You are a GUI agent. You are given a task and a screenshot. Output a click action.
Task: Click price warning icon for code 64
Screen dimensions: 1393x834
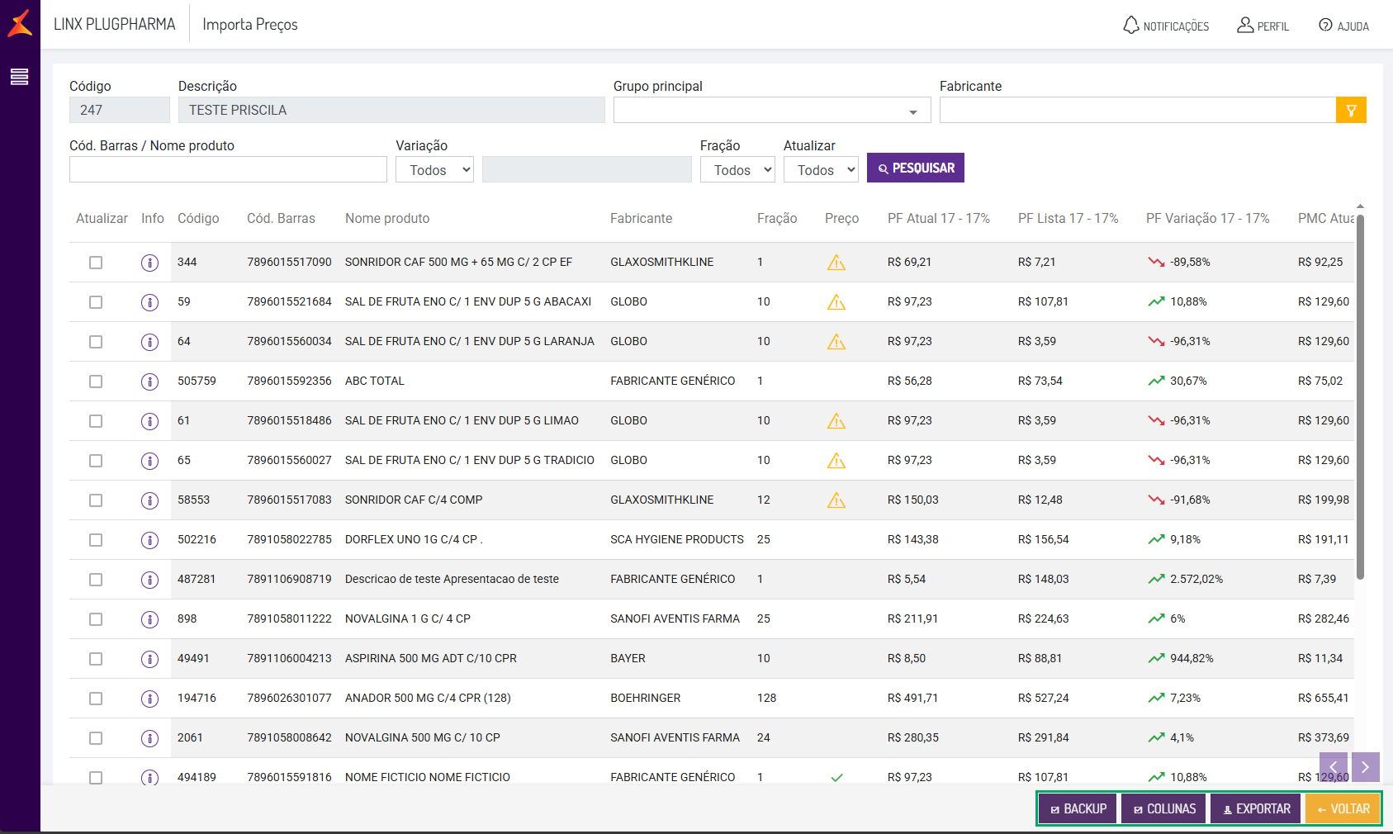click(836, 342)
